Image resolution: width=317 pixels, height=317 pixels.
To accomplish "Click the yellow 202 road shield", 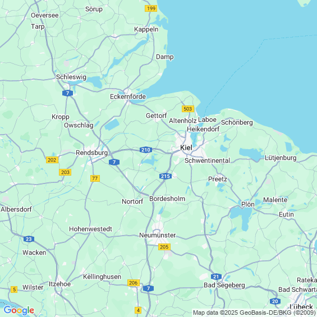I will (52, 160).
